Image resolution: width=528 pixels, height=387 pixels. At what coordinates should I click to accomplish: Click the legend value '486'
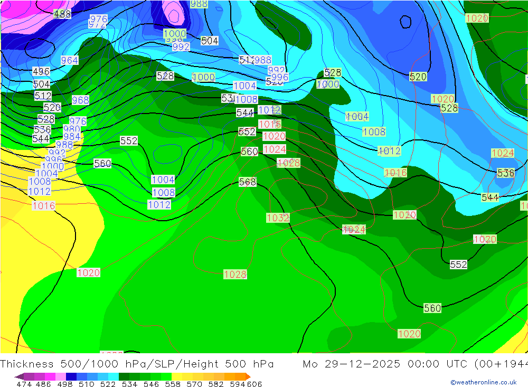(x=43, y=384)
